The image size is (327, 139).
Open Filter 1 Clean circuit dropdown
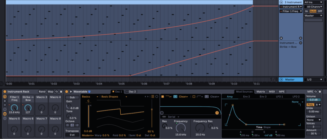pos(183,97)
